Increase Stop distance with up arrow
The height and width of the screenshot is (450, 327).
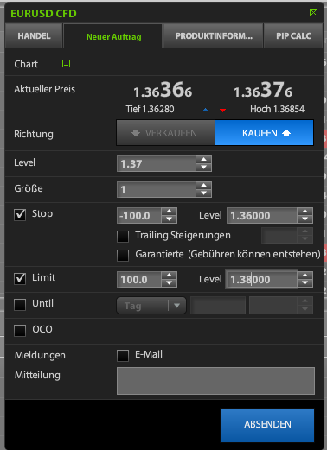(x=170, y=212)
